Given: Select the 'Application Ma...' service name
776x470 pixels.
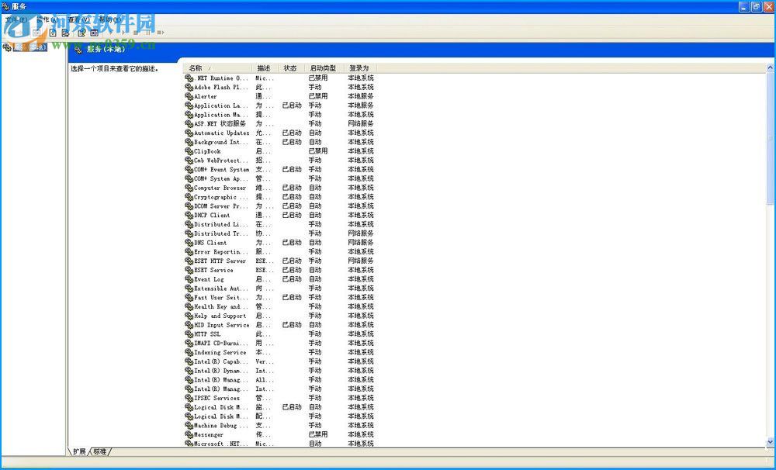Looking at the screenshot, I should pyautogui.click(x=220, y=115).
